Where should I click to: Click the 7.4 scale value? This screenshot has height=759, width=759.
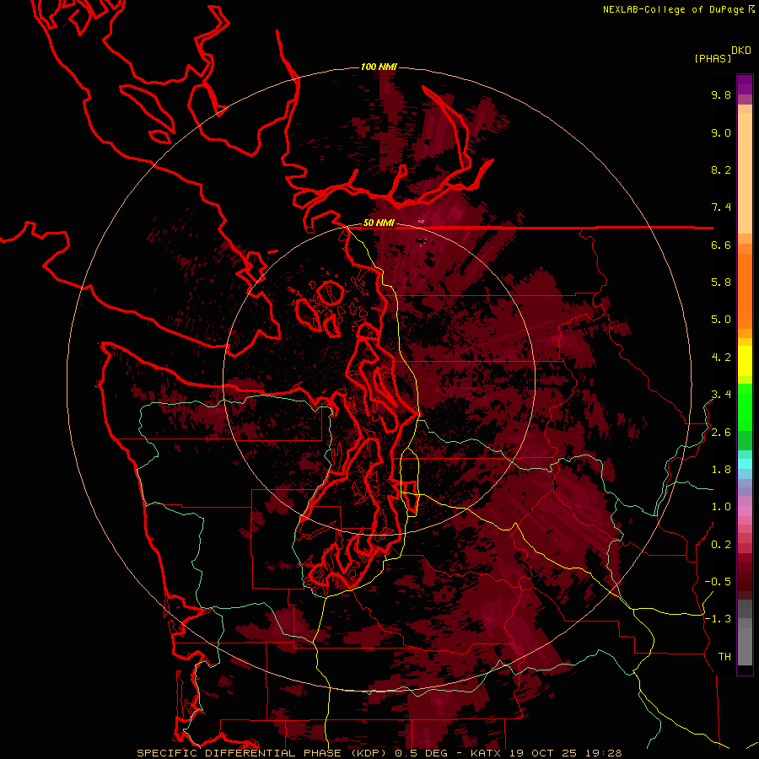(x=721, y=207)
